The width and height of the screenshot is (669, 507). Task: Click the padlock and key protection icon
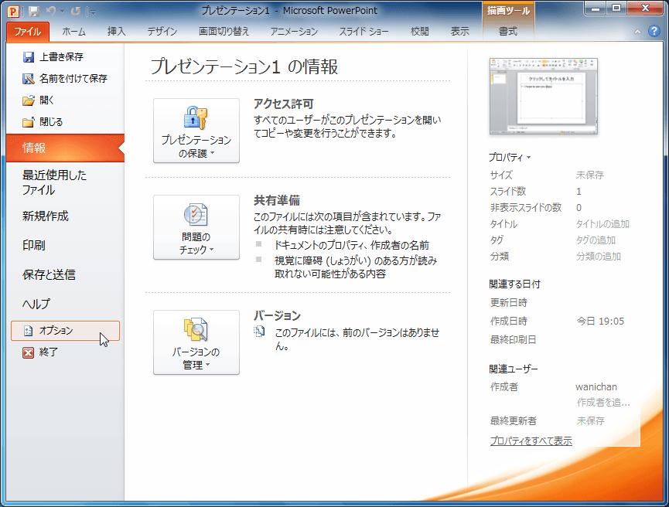coord(196,117)
